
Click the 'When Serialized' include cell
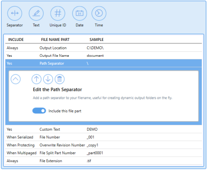(x=20, y=137)
